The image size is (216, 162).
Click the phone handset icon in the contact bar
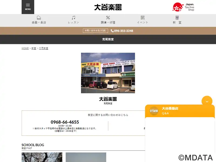(x=112, y=31)
